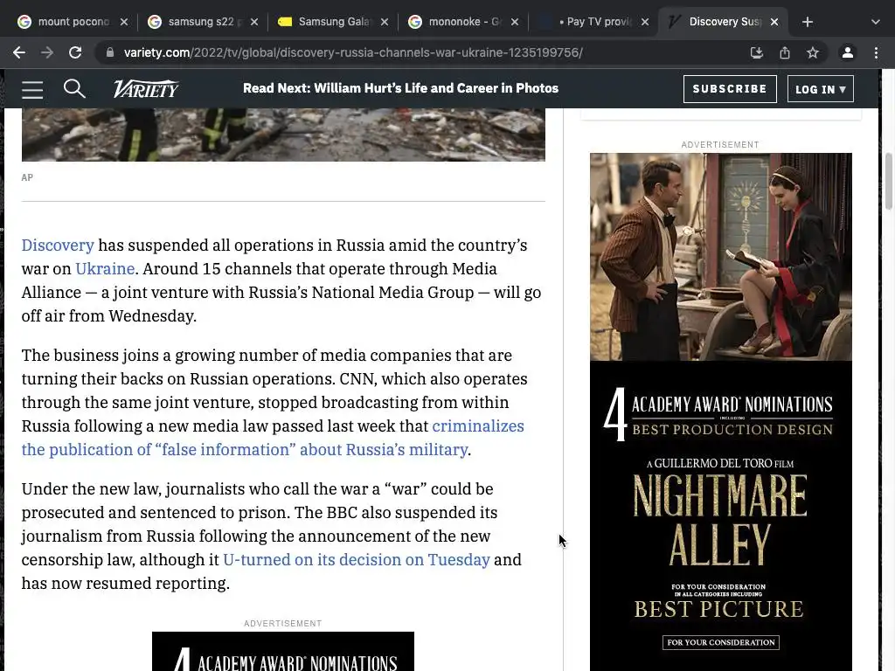Open the Chrome profile icon
The height and width of the screenshot is (671, 895).
[848, 52]
